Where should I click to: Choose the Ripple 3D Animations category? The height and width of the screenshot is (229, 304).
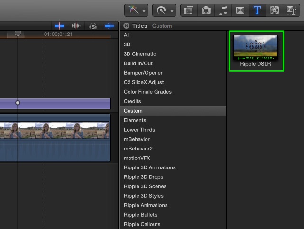(149, 167)
